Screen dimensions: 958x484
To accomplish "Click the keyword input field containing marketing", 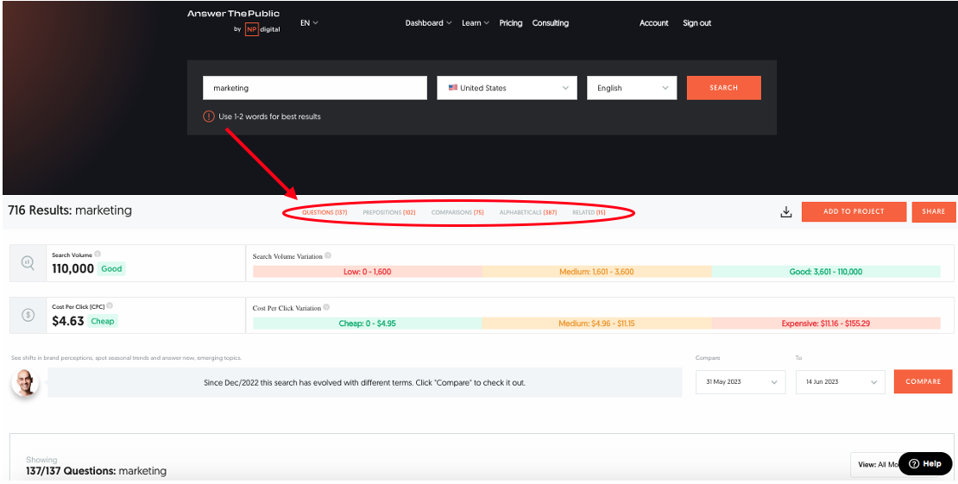I will click(x=315, y=88).
